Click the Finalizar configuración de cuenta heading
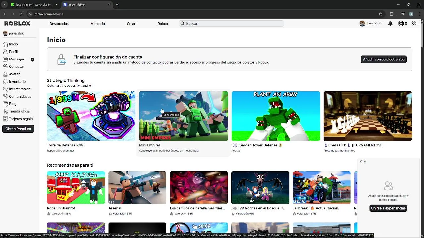The width and height of the screenshot is (424, 238). [x=108, y=57]
